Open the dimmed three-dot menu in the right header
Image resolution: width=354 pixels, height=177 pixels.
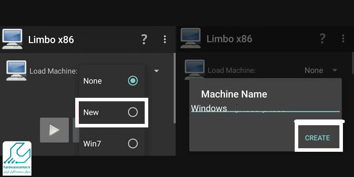pyautogui.click(x=343, y=39)
